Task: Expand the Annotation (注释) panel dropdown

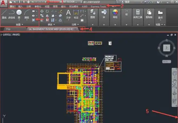Action: 75,24
